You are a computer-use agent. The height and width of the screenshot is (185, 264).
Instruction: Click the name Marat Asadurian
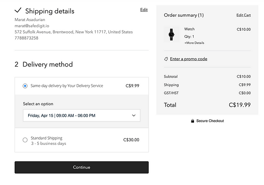pyautogui.click(x=30, y=20)
